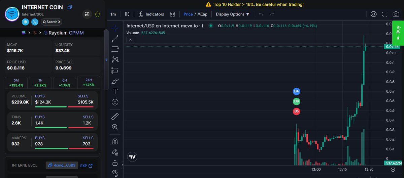Screen dimensions: 404x178
Task: Open the token website globe icon
Action: click(x=25, y=22)
